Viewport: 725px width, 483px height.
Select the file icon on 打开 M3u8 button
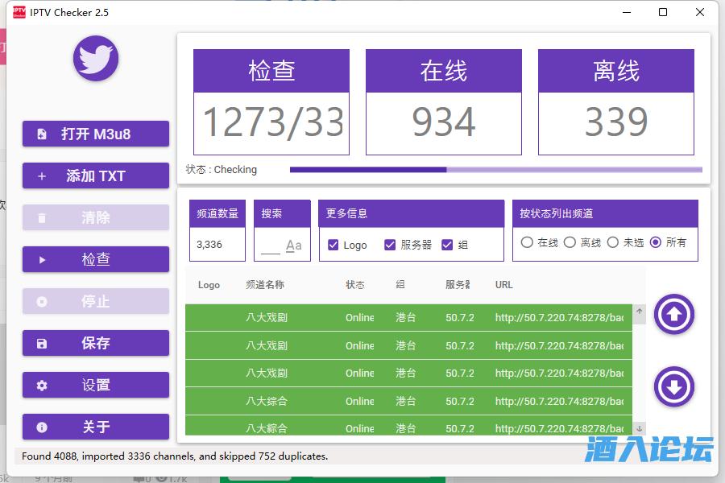[x=43, y=134]
